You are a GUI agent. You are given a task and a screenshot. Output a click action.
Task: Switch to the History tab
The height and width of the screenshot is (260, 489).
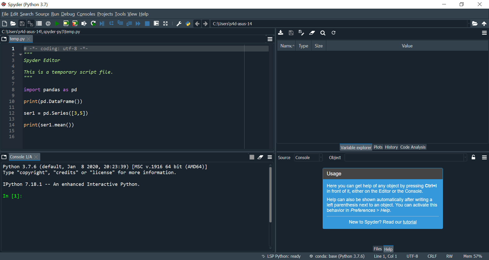(x=391, y=147)
